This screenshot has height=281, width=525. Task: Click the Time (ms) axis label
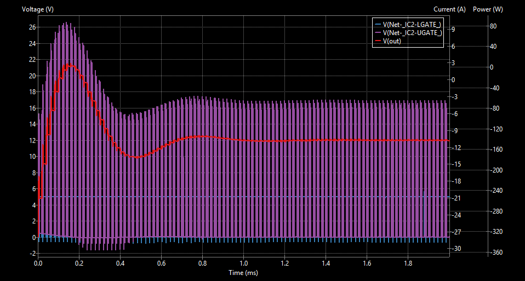[243, 272]
